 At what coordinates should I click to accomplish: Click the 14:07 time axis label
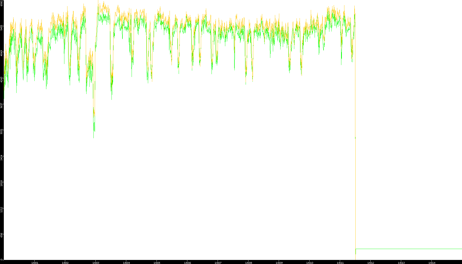pos(218,263)
